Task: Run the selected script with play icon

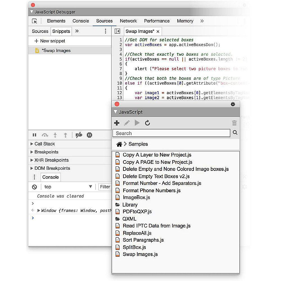Action: point(137,123)
